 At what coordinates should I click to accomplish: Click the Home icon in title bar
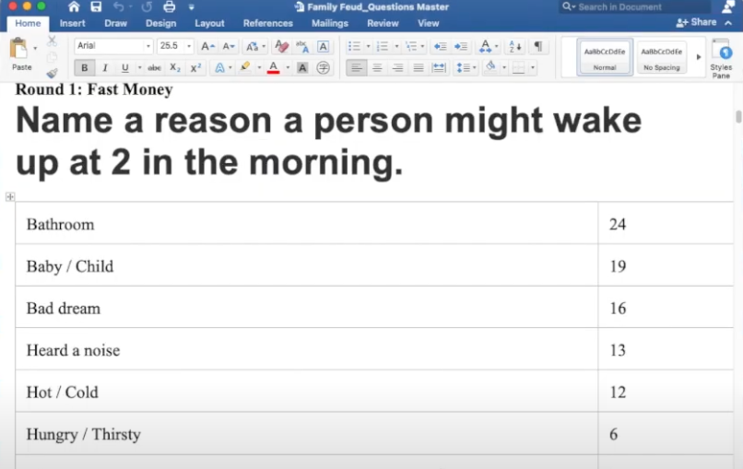point(74,6)
